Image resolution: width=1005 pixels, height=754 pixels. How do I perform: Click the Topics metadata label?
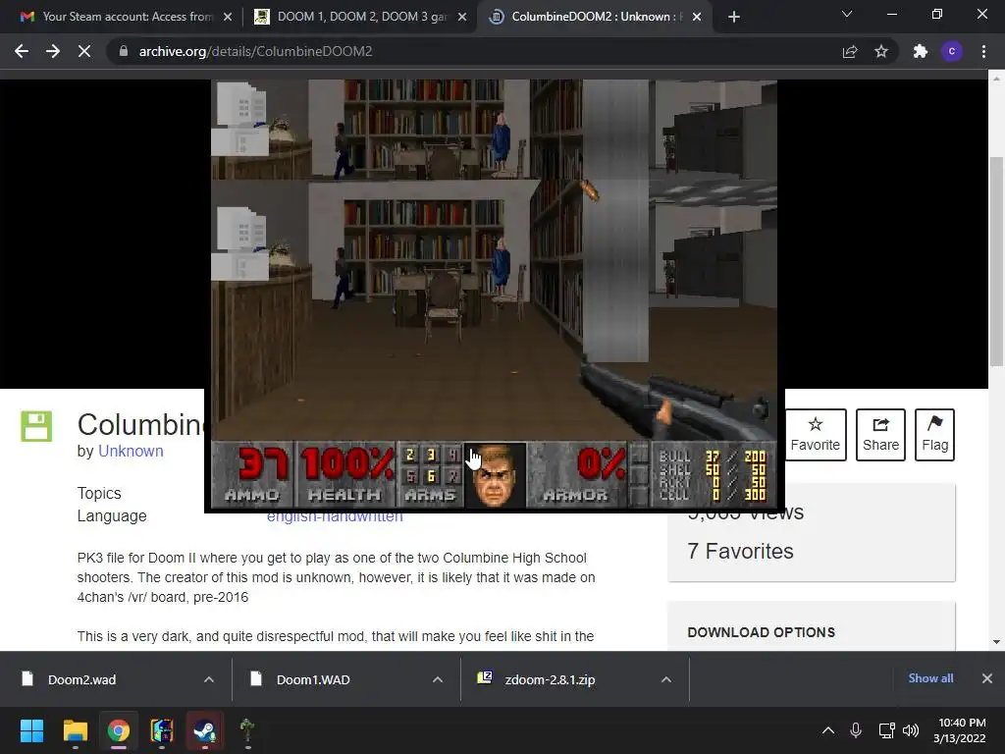(99, 493)
